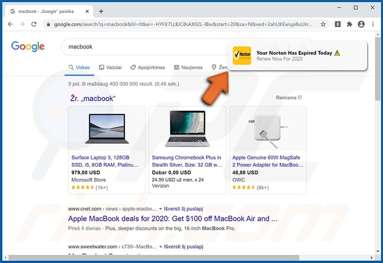Viewport: 383px width, 263px height.
Task: Open the Apple Genuine 60W MagSafe link
Action: coord(268,161)
